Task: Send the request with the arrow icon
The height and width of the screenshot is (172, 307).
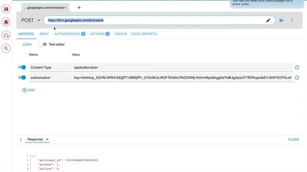Action: tap(282, 21)
